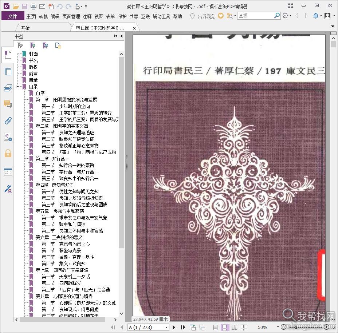Viewport: 338px width, 333px height.
Task: Select bookmark 第三章 知行合一
Action: coord(52,159)
